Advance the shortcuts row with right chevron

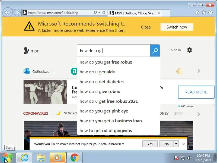[x=199, y=71]
